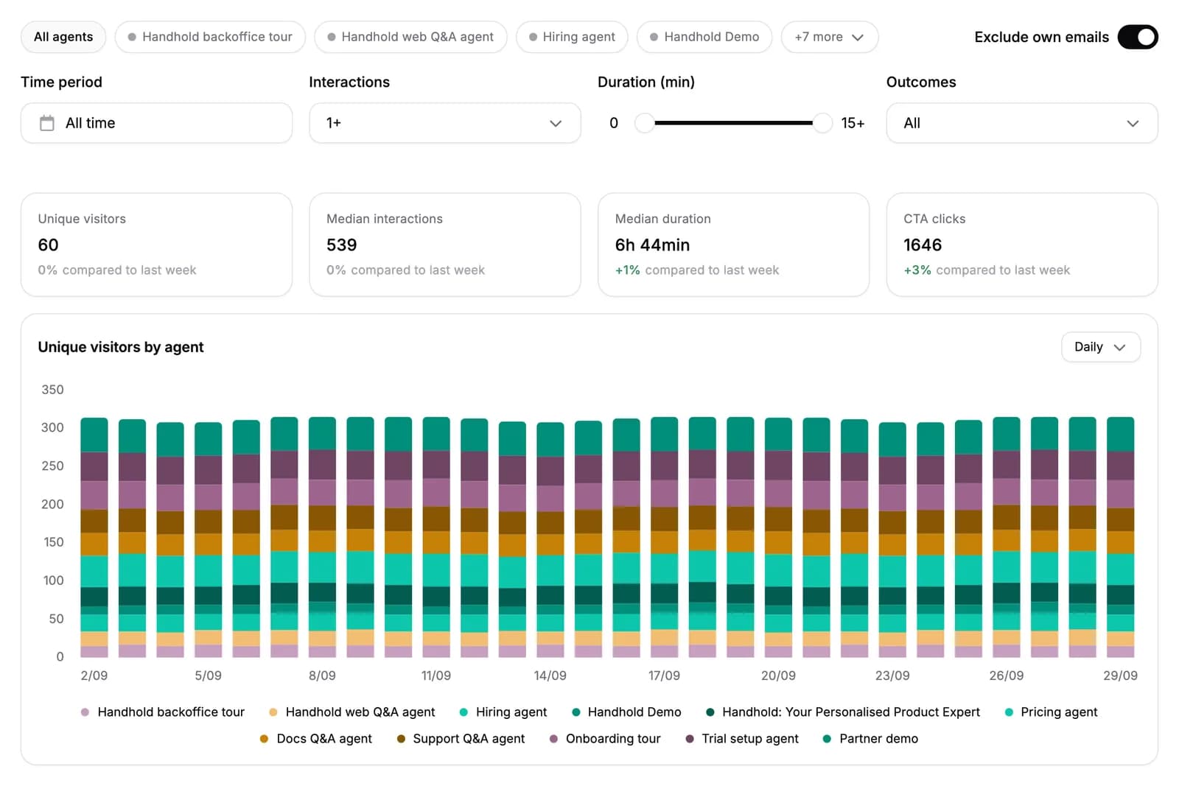The height and width of the screenshot is (786, 1179).
Task: Click the Median duration value 6h 44min
Action: click(x=652, y=245)
